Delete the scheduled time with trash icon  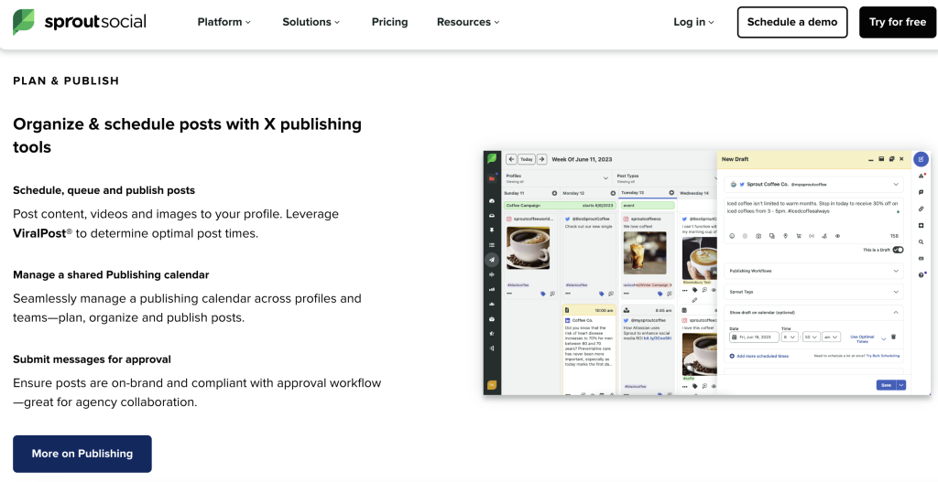click(x=894, y=337)
